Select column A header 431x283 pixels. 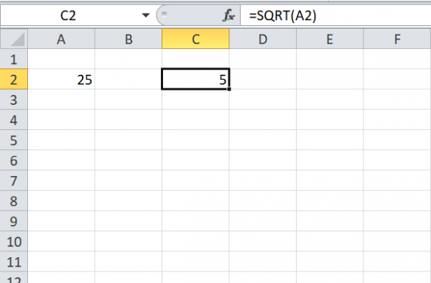pyautogui.click(x=61, y=39)
